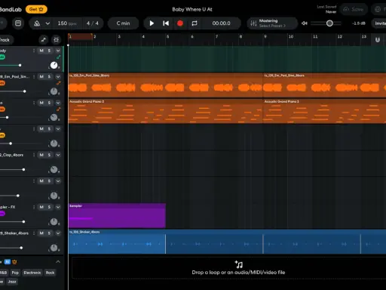Open the orange FX icon on Piano track

[x=59, y=110]
